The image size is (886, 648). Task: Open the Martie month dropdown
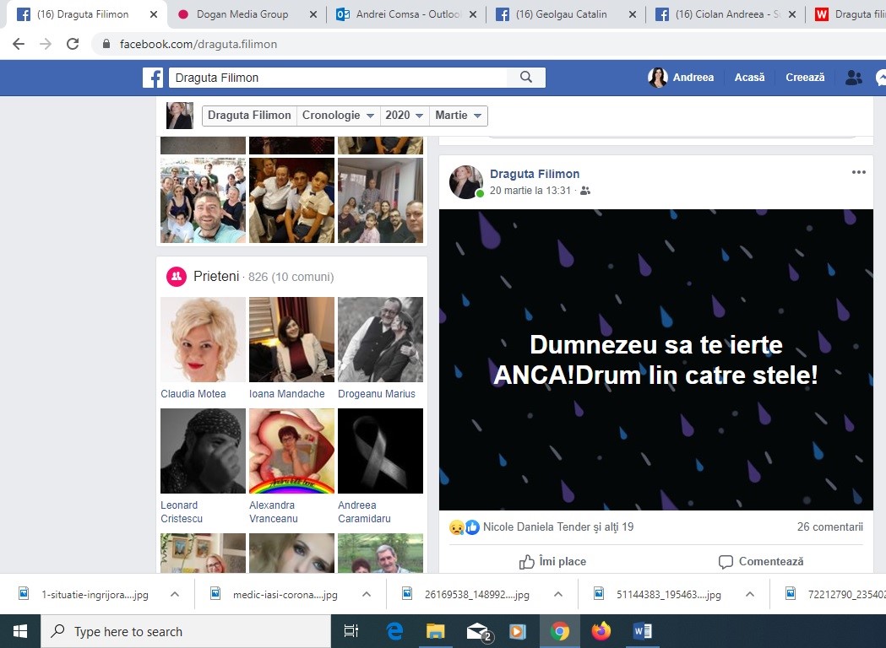tap(459, 116)
